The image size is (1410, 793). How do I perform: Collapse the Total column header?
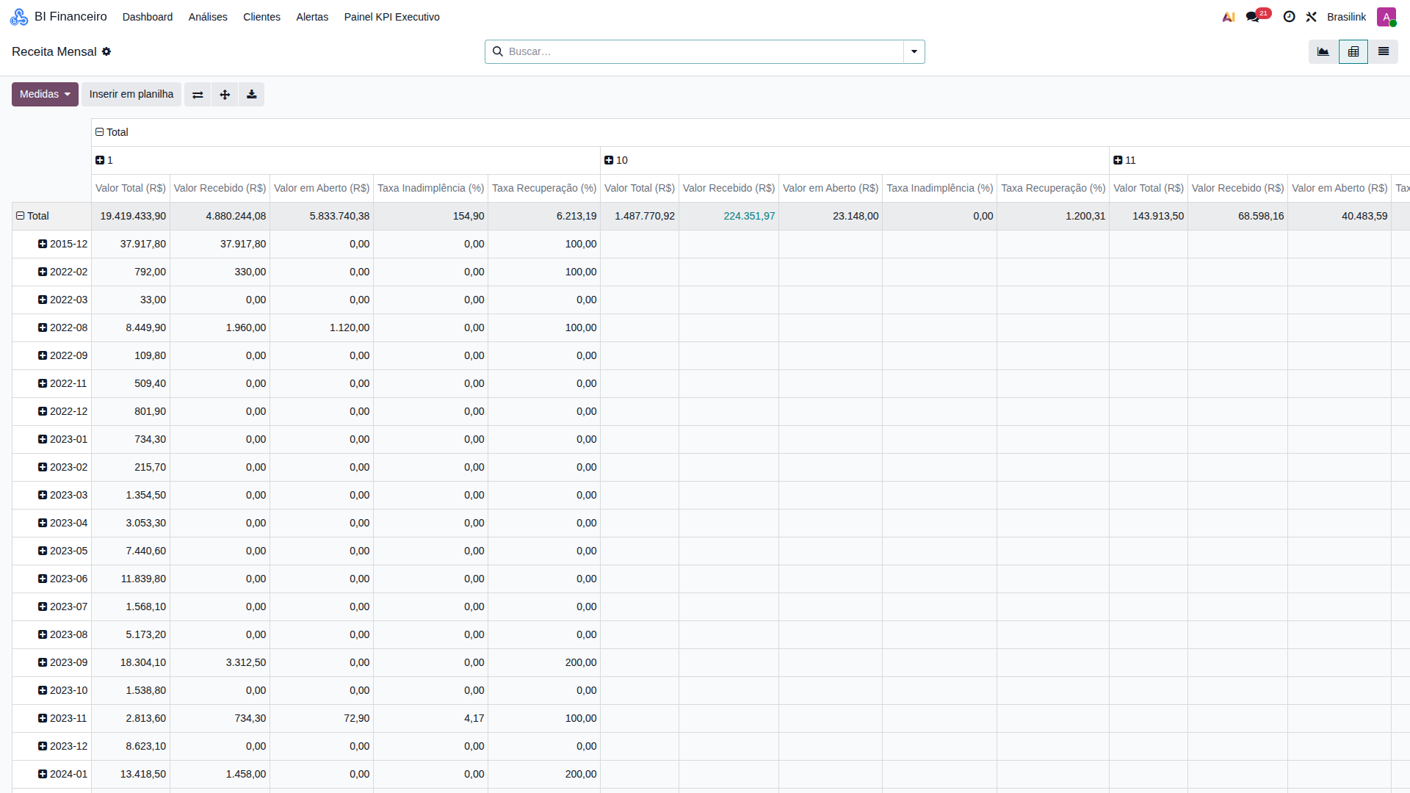coord(112,132)
